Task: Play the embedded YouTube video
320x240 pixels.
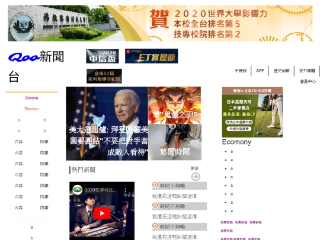Action: coord(102,213)
